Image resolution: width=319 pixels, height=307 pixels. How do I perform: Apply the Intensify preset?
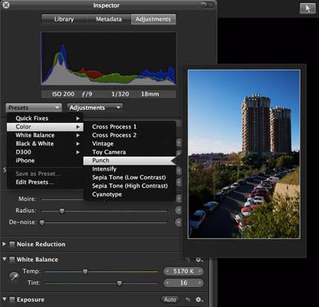click(130, 169)
